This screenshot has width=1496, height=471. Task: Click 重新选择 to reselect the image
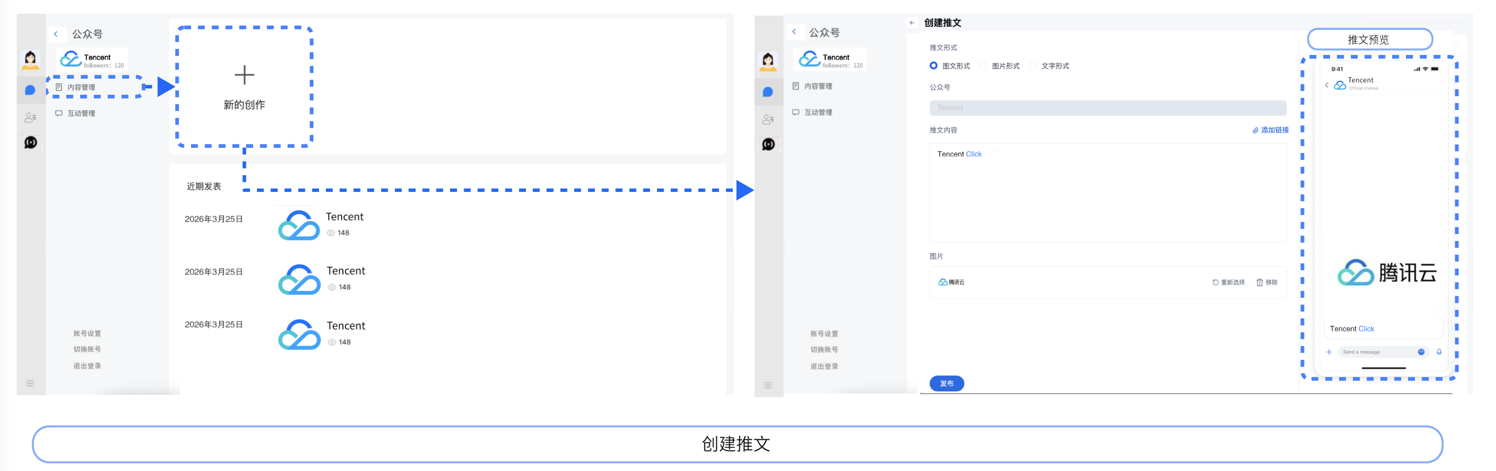pyautogui.click(x=1228, y=282)
